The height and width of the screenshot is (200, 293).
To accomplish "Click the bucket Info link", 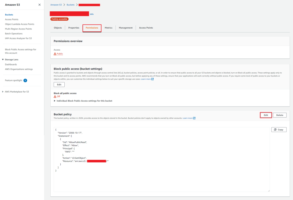I will 92,14.
